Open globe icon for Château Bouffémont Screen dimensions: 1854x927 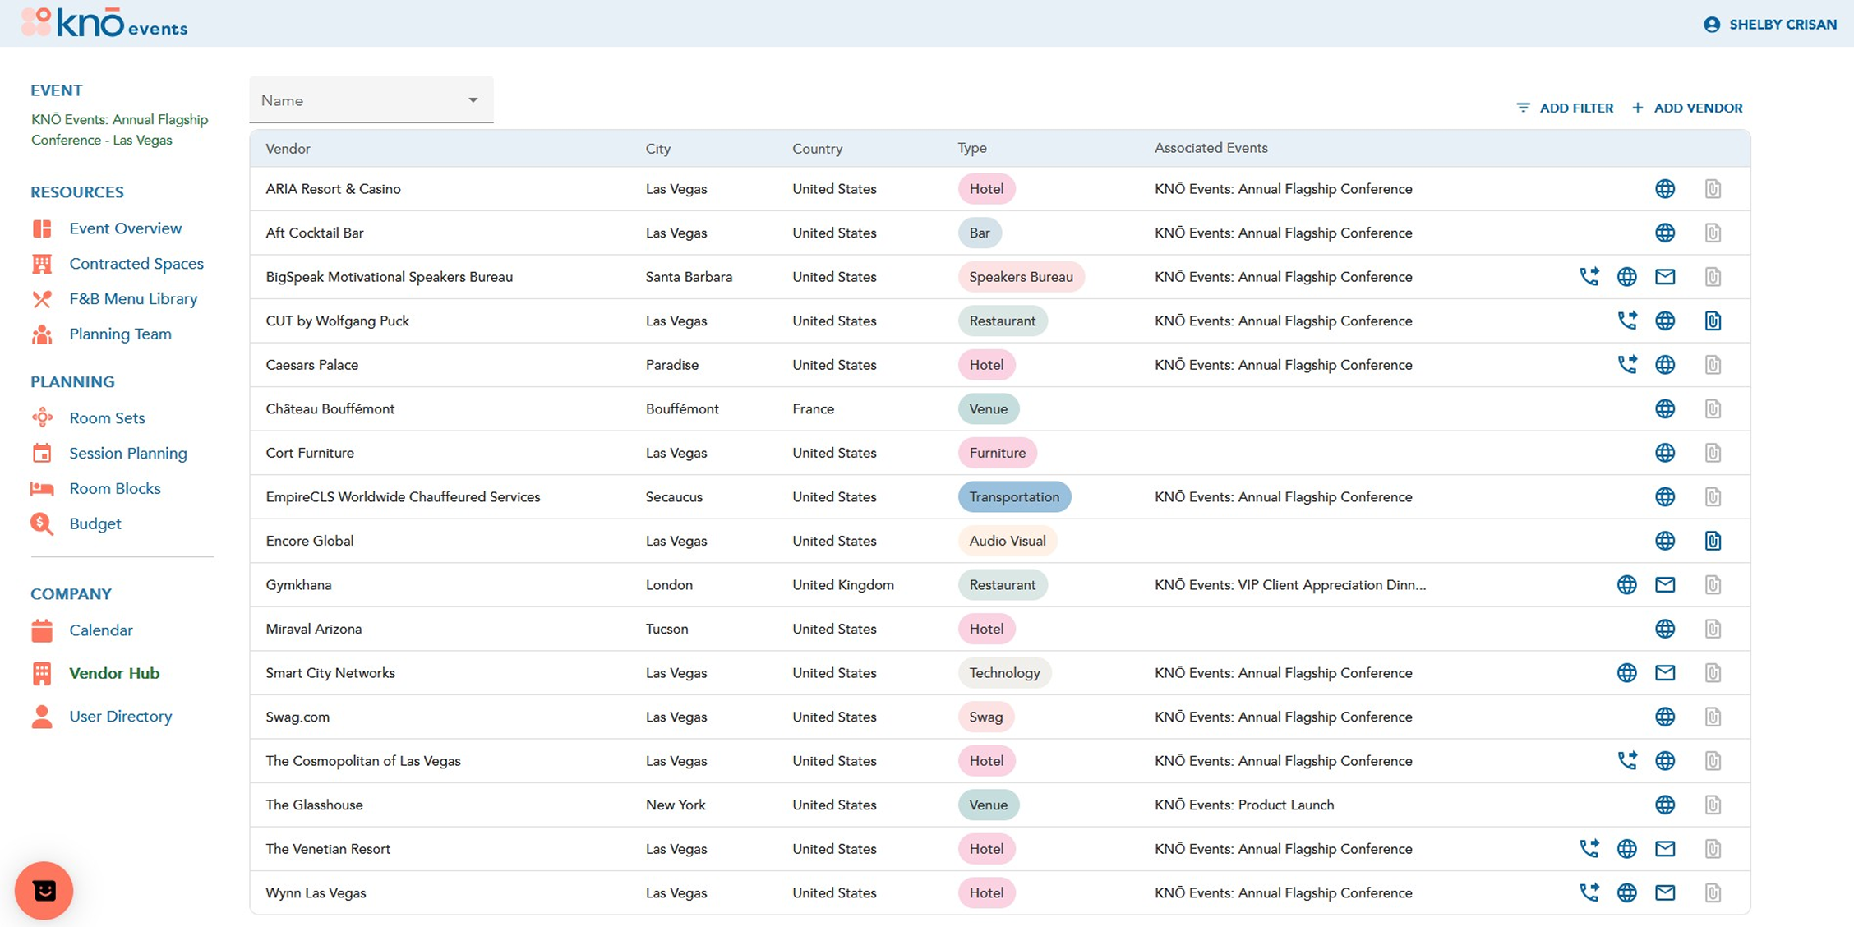1664,408
